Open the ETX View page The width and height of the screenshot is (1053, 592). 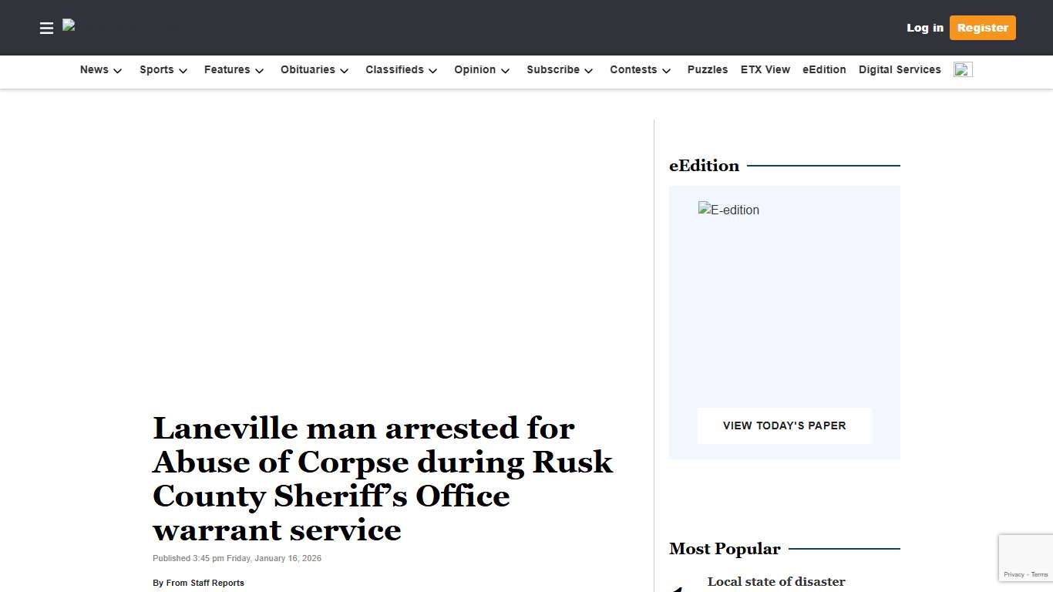tap(765, 69)
